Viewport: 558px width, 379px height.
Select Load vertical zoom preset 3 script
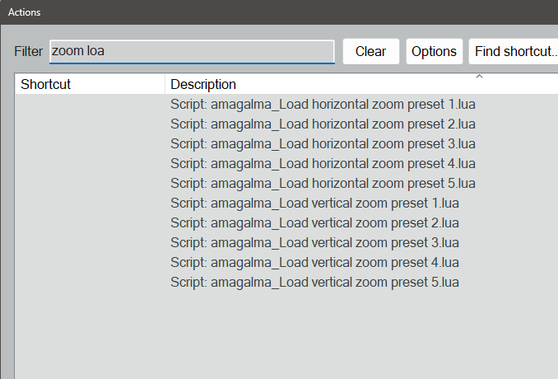click(314, 243)
